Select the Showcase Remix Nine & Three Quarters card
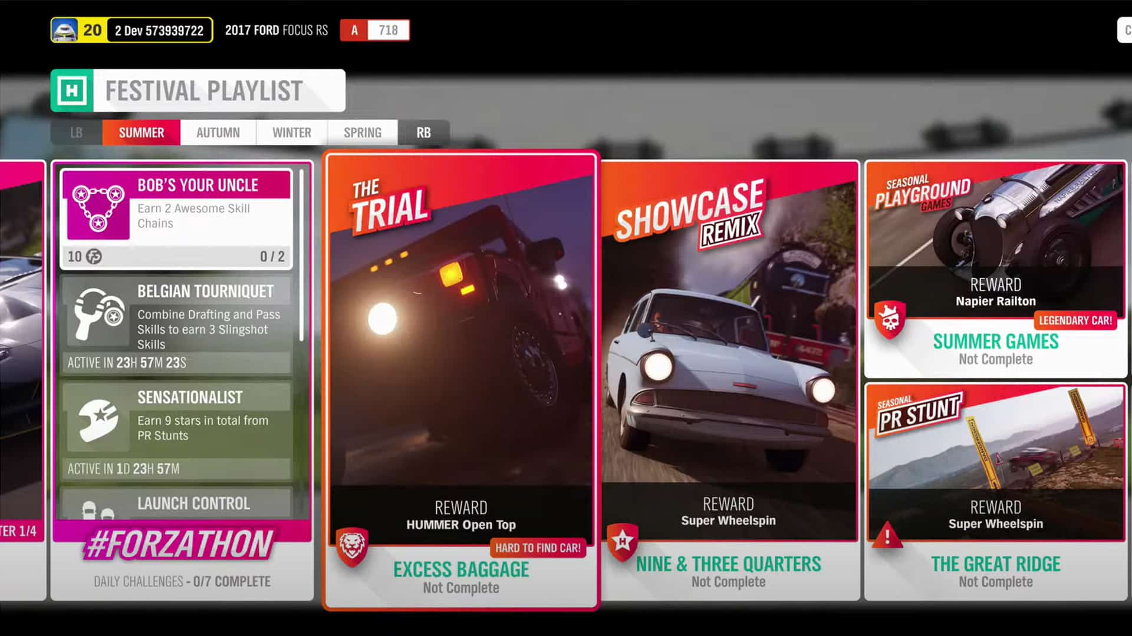The image size is (1132, 636). [x=729, y=380]
